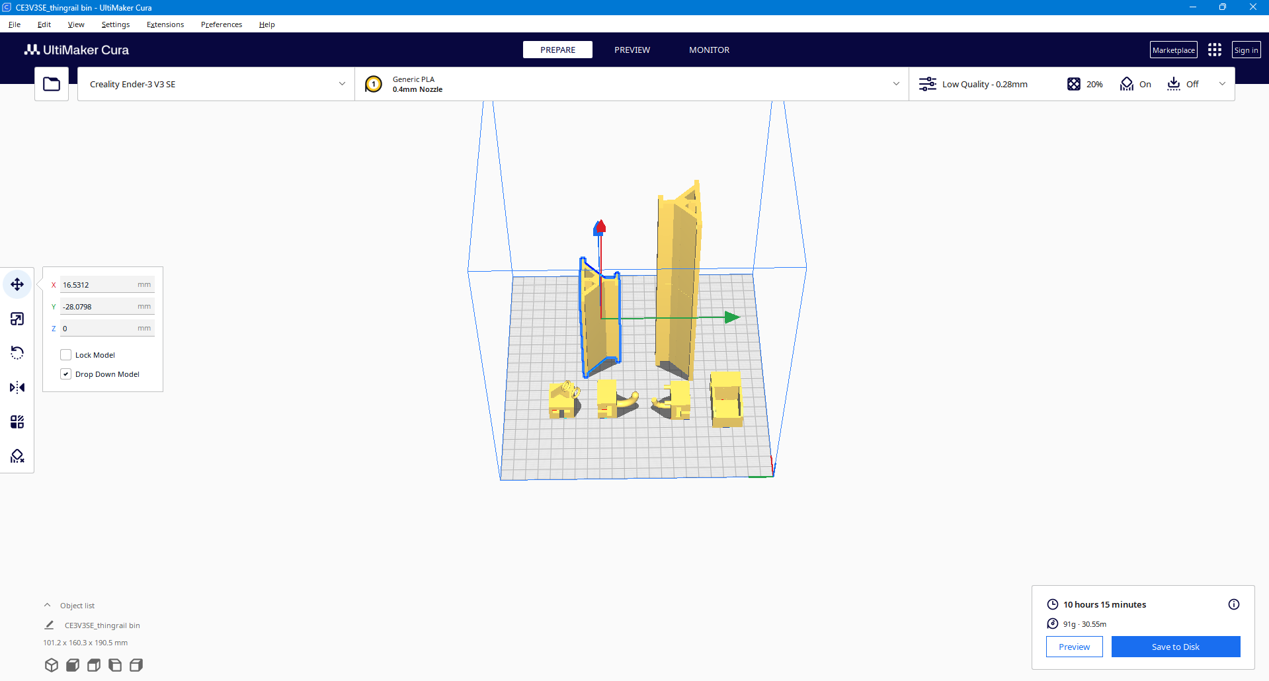The width and height of the screenshot is (1269, 681).
Task: Open adhesion Off setting
Action: 1182,84
